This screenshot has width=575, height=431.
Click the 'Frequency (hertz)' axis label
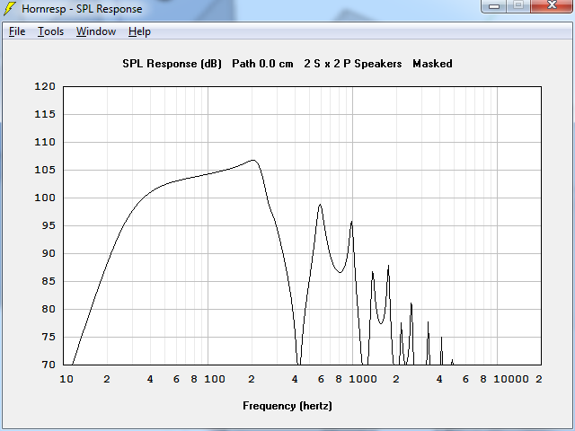[287, 406]
